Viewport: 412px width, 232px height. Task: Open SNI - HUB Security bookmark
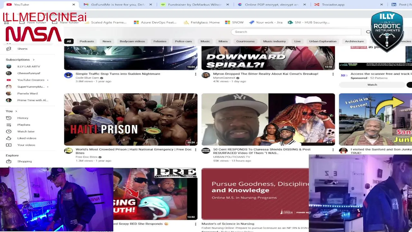(309, 22)
